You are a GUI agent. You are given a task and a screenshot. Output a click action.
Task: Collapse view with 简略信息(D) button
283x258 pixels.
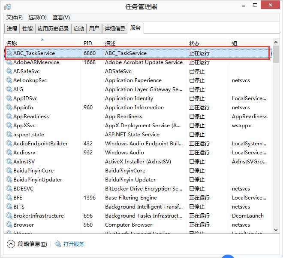27,244
